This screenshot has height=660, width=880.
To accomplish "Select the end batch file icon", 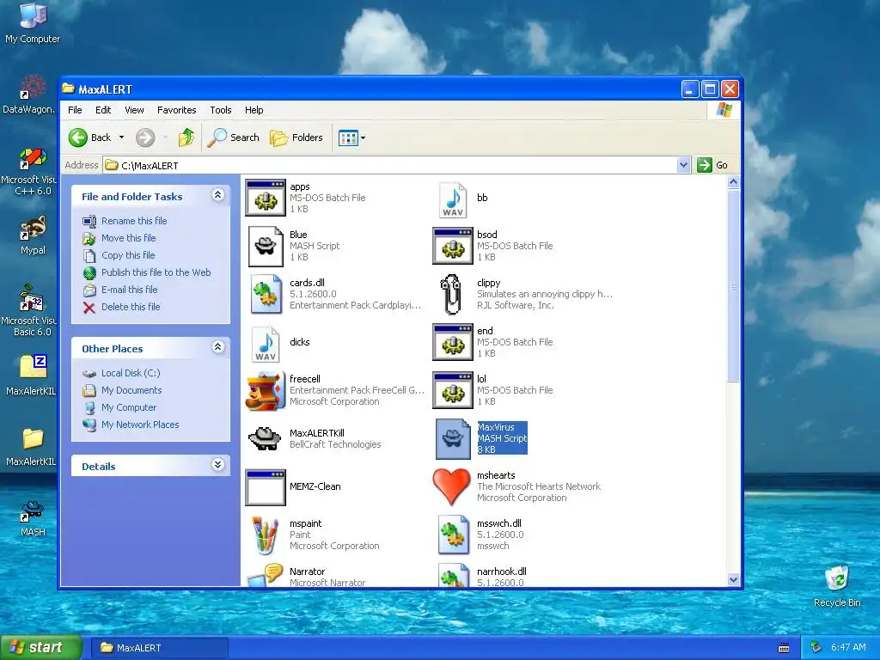I will [453, 342].
